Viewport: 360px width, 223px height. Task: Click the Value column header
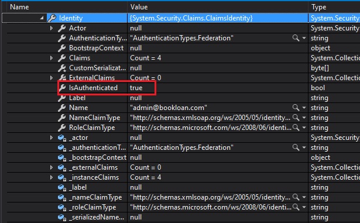139,7
